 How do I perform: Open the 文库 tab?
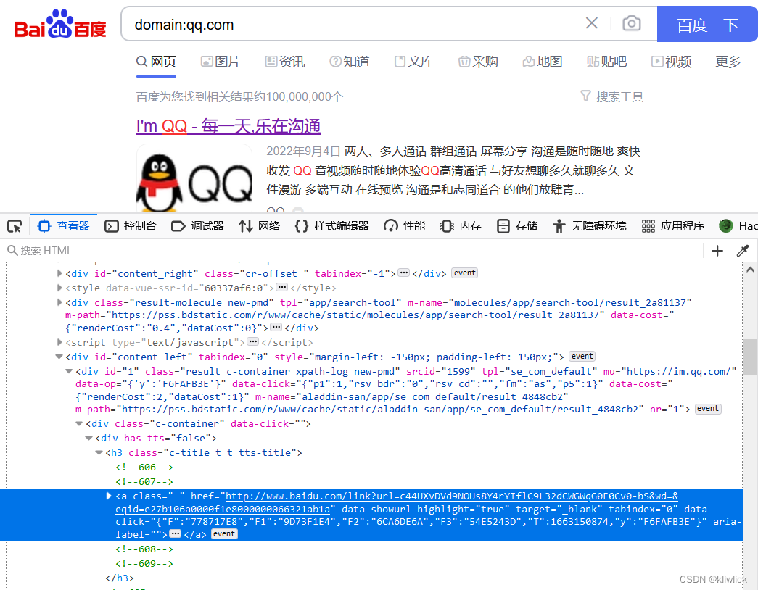(x=413, y=62)
